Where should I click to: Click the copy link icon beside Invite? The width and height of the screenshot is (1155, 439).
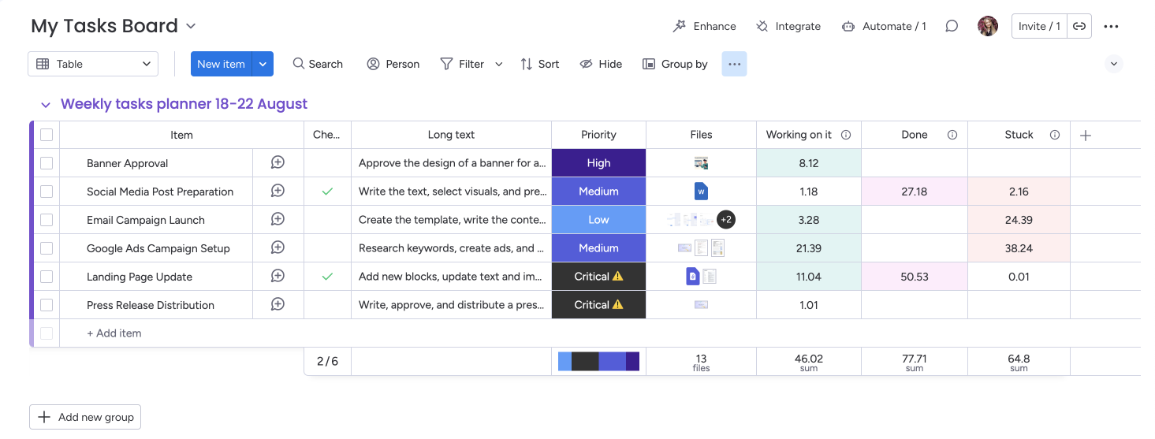click(x=1079, y=26)
